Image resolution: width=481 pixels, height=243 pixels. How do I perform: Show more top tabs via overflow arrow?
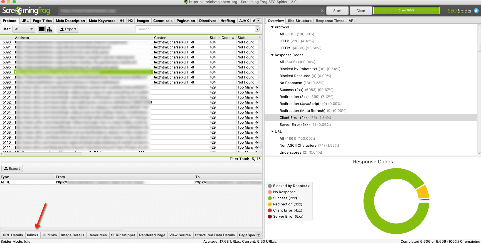coord(258,21)
